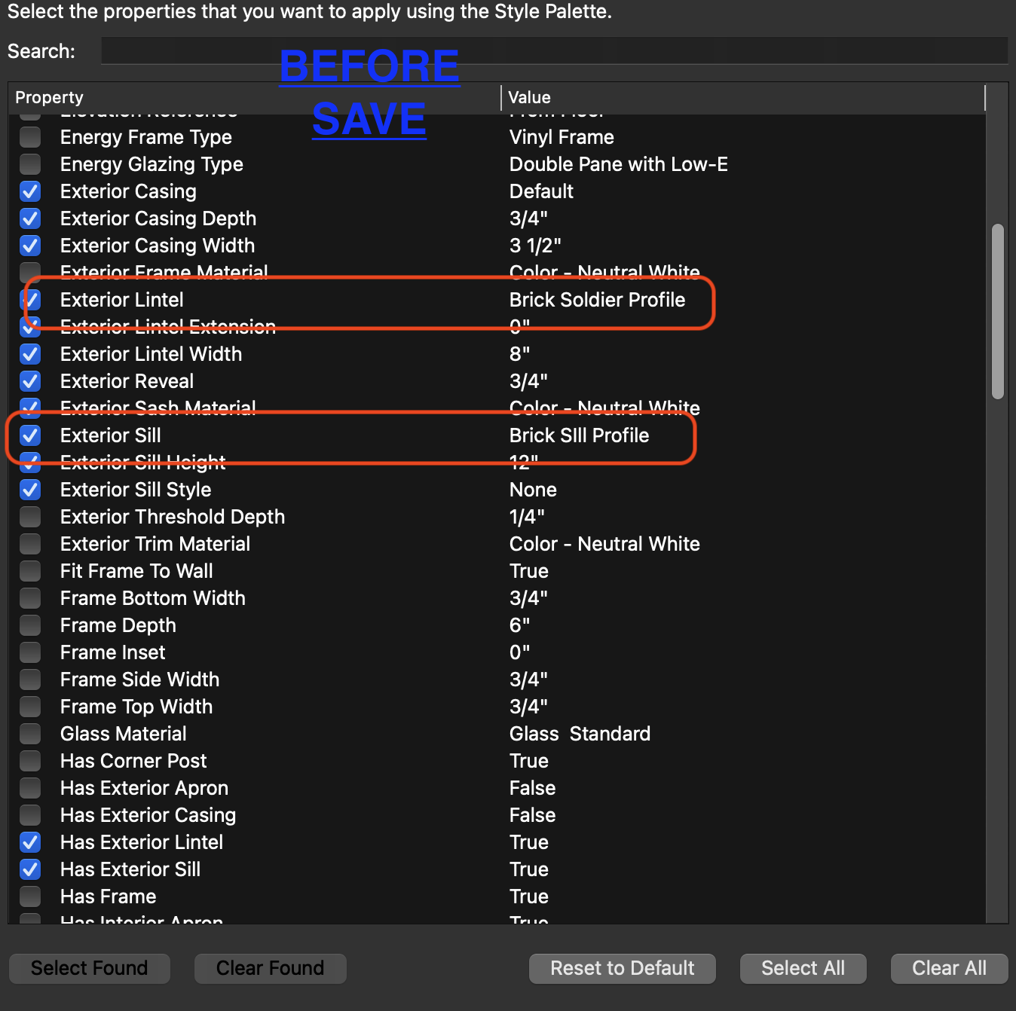Select the Exterior Sill property row

111,435
